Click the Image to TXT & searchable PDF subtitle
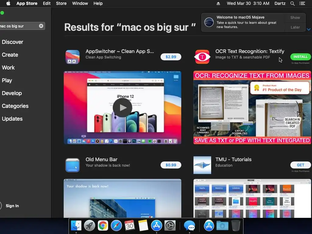The width and height of the screenshot is (312, 234). (x=243, y=57)
